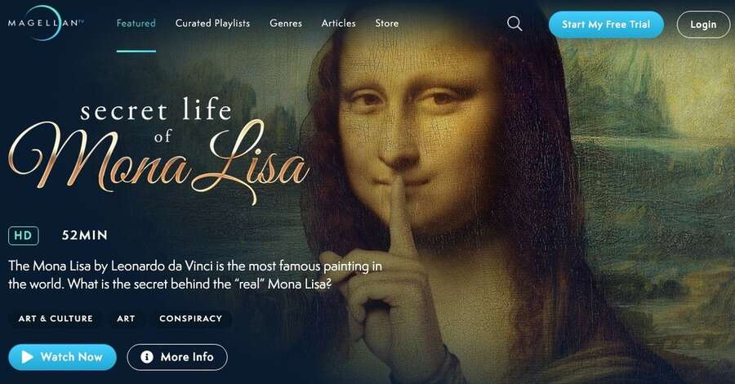This screenshot has width=735, height=384.
Task: Click the 52MIN duration label
Action: coord(85,235)
